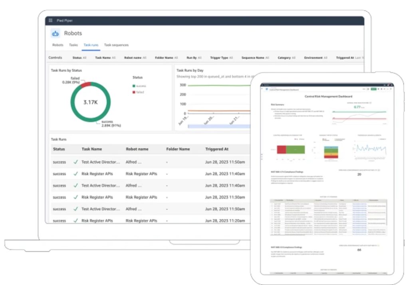The height and width of the screenshot is (285, 409).
Task: Click the first Test Active Directory task row
Action: click(100, 162)
